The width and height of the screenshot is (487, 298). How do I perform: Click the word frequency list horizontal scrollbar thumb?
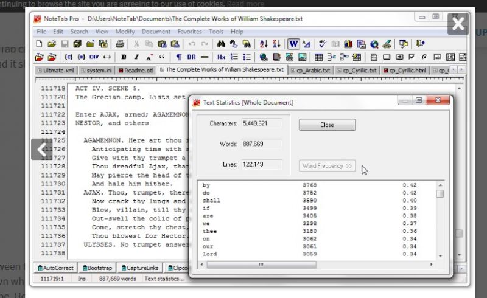click(x=262, y=265)
